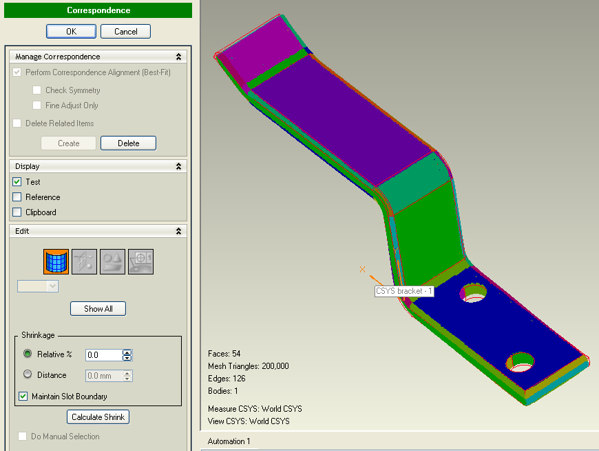Screen dimensions: 599x451
Task: Click the Calculate Shrink button
Action: click(98, 417)
